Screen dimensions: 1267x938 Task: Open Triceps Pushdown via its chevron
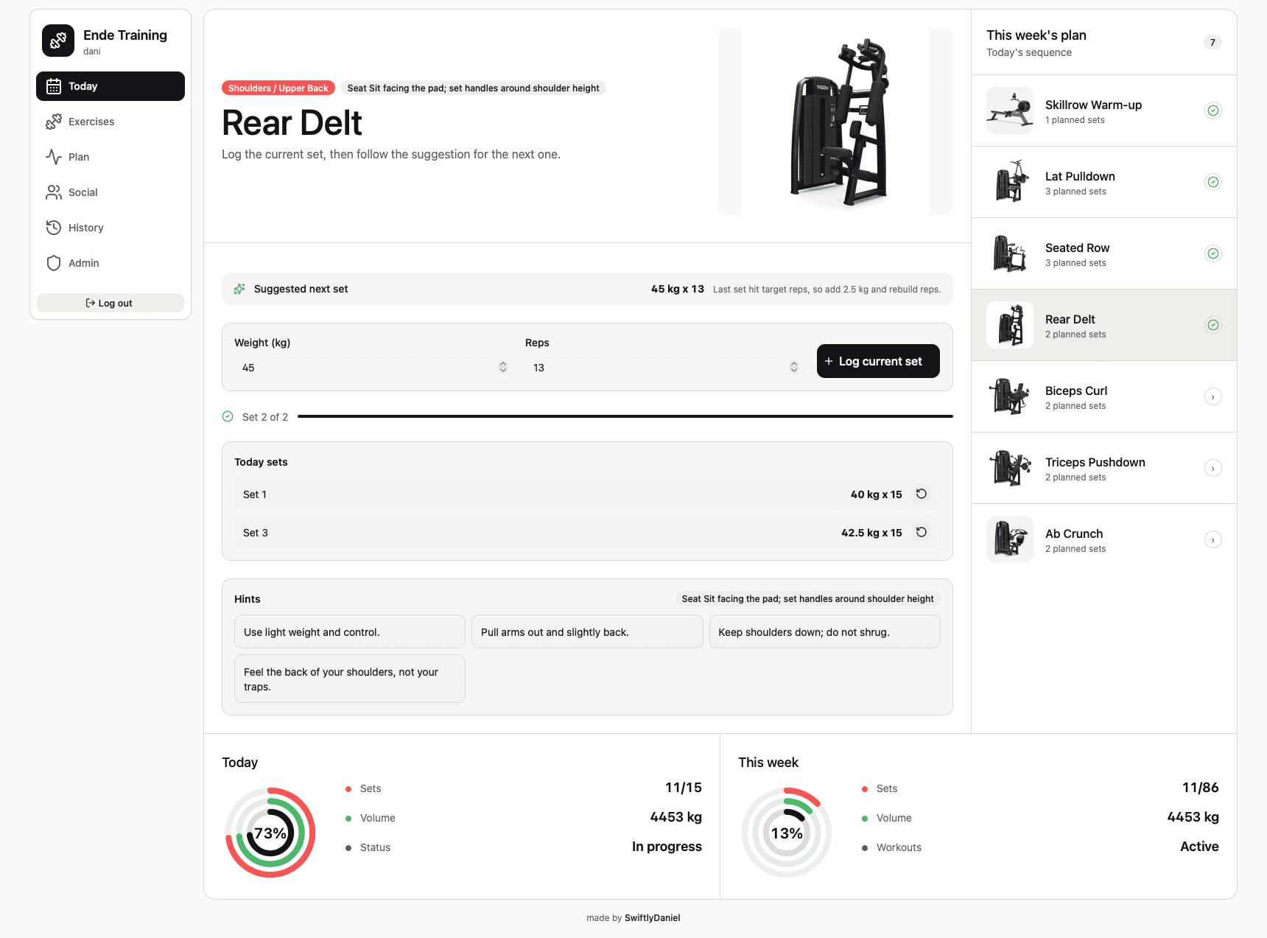click(x=1213, y=468)
